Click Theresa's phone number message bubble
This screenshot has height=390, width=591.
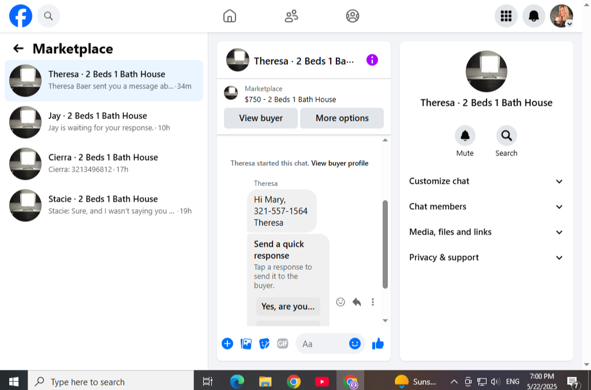coord(282,211)
